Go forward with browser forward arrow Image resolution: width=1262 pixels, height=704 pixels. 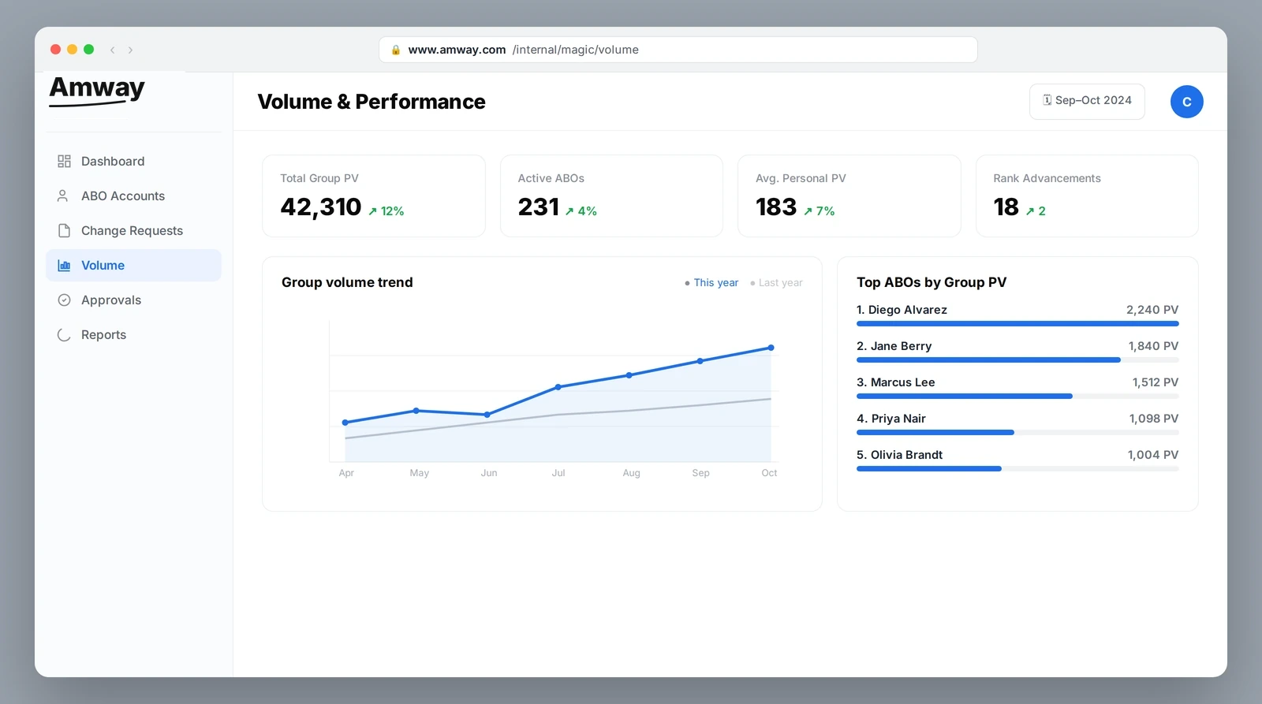[130, 50]
